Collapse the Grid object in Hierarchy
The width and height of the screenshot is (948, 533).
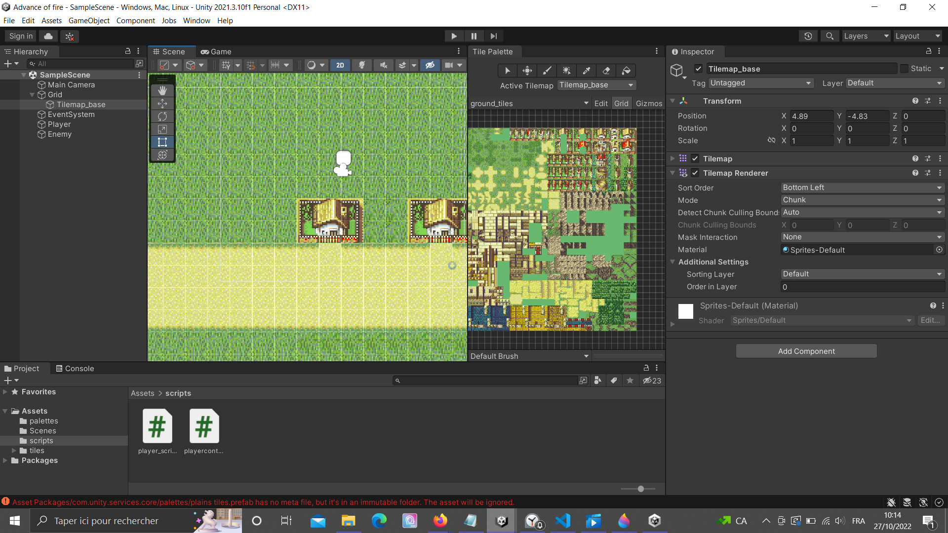(32, 95)
